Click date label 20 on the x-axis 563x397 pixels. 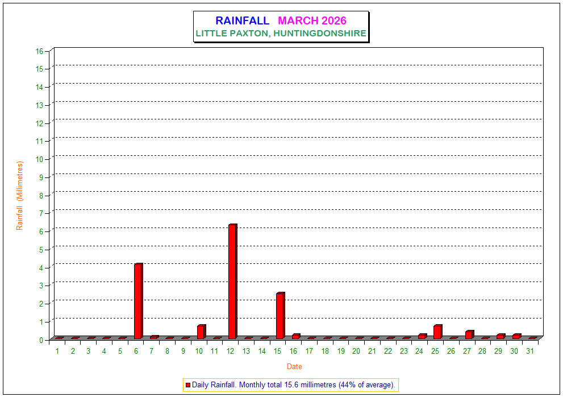356,351
